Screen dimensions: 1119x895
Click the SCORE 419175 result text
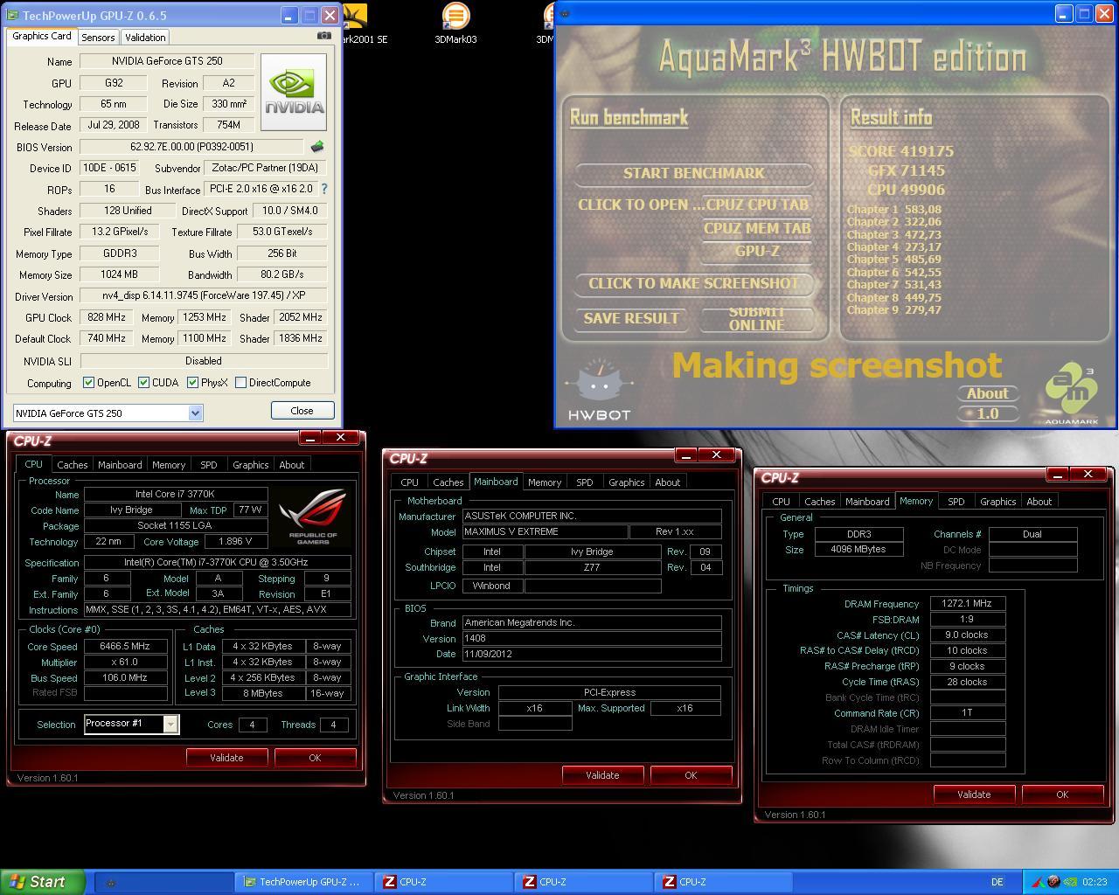point(900,151)
